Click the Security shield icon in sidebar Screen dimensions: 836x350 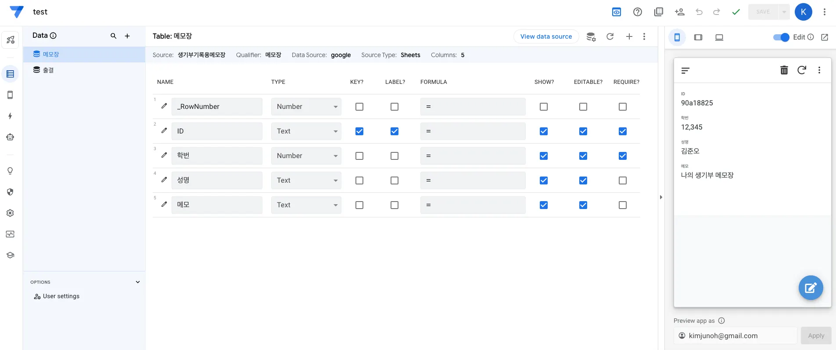tap(10, 192)
